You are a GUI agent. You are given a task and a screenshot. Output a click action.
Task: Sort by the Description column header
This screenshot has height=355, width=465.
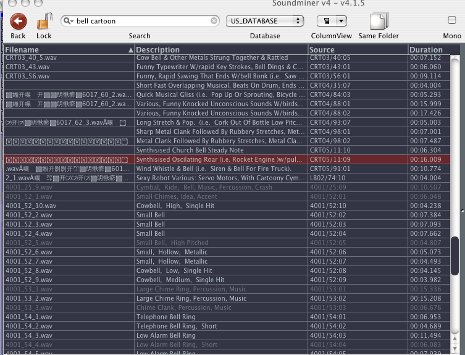pos(220,49)
